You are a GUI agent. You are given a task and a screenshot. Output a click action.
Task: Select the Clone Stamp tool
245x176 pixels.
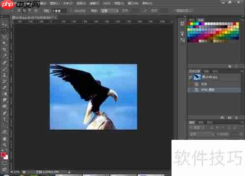tap(4, 75)
